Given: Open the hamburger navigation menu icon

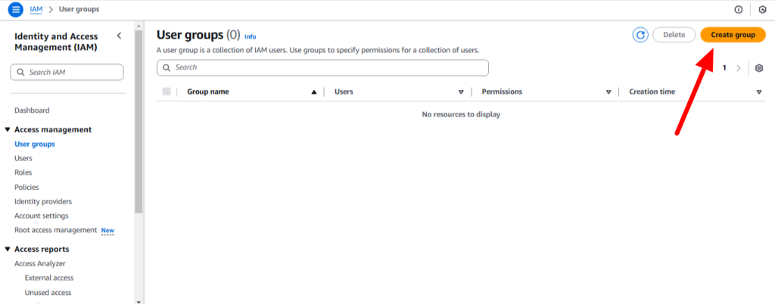Looking at the screenshot, I should [16, 9].
